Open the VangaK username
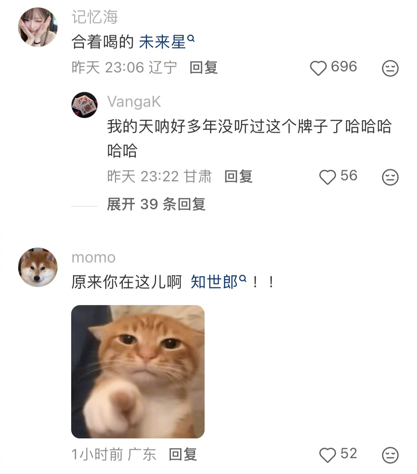This screenshot has height=474, width=417. (x=134, y=102)
